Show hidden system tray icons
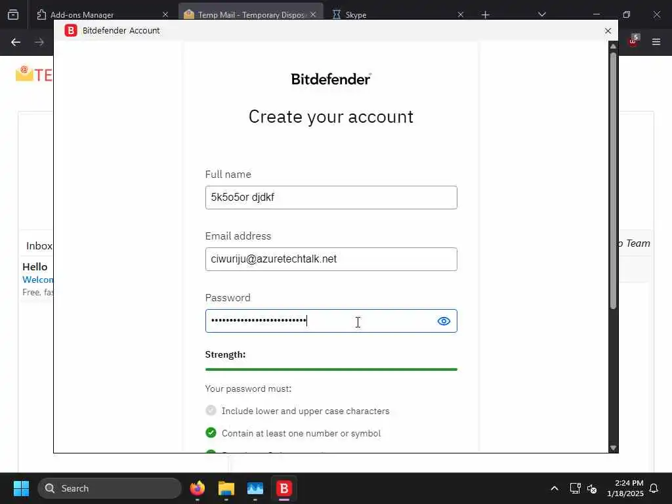Image resolution: width=672 pixels, height=504 pixels. click(x=554, y=488)
